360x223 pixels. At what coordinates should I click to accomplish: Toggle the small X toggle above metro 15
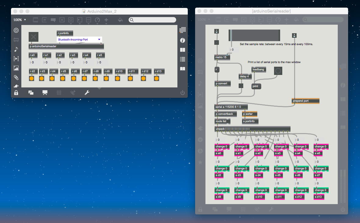tap(216, 42)
